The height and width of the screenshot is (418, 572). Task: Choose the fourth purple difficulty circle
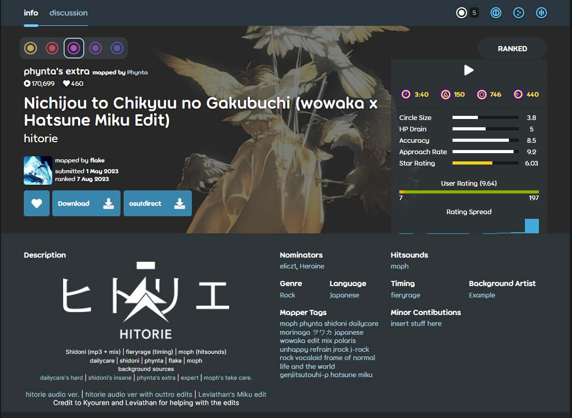coord(96,48)
